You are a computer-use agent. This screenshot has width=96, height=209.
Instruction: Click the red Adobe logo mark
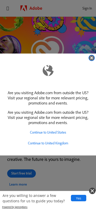click(x=24, y=8)
